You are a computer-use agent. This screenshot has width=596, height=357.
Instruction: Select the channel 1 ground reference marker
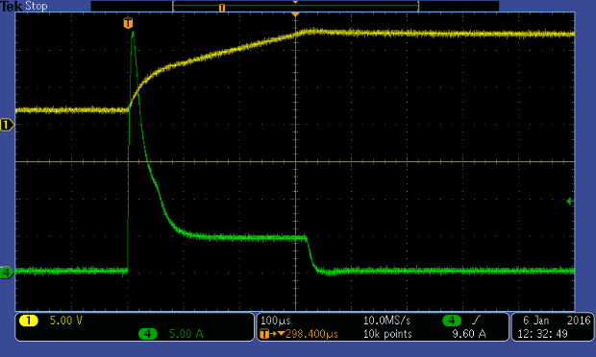[x=7, y=125]
